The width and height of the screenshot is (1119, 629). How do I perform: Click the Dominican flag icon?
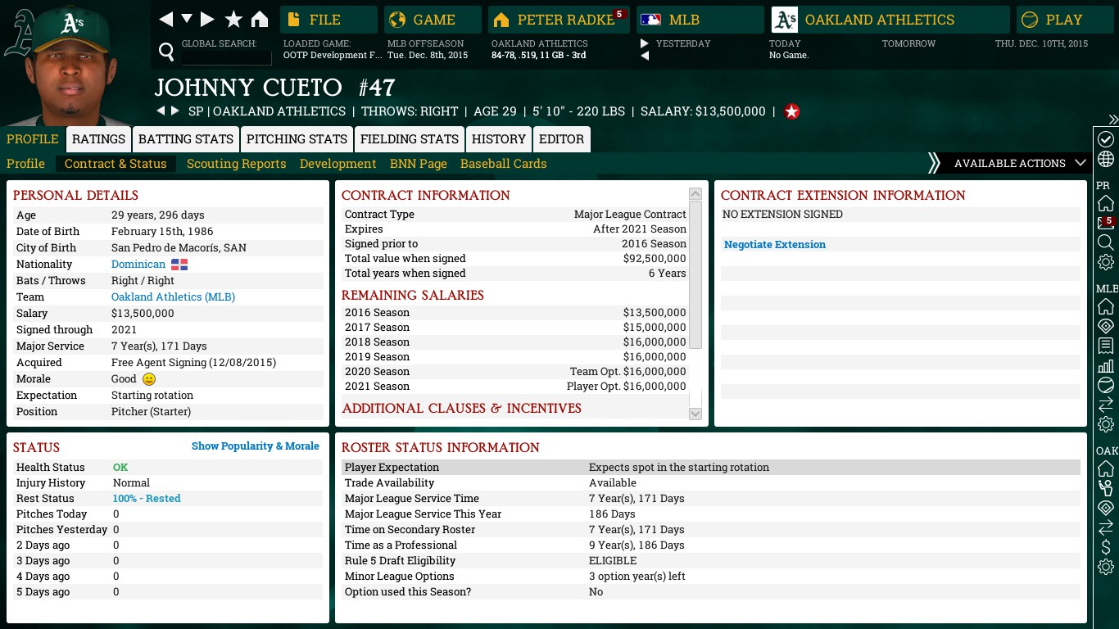[179, 264]
